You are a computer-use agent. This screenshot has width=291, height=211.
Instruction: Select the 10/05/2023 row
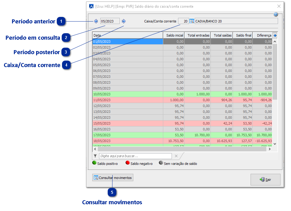tap(127, 94)
